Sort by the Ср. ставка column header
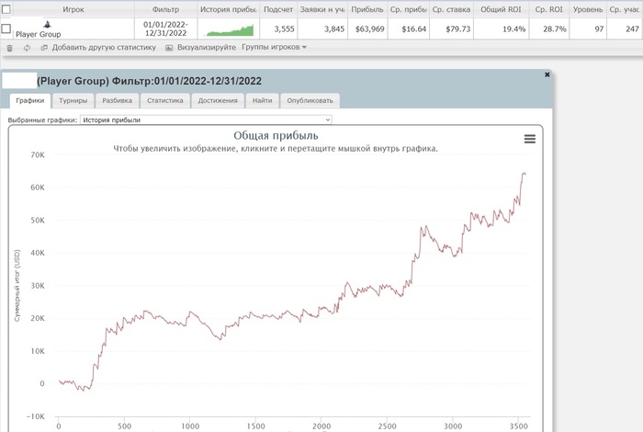The image size is (643, 432). coord(451,9)
